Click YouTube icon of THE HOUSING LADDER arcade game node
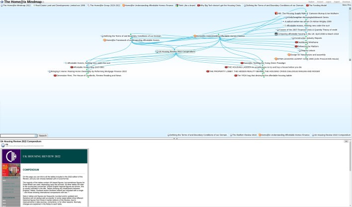 click(x=226, y=67)
